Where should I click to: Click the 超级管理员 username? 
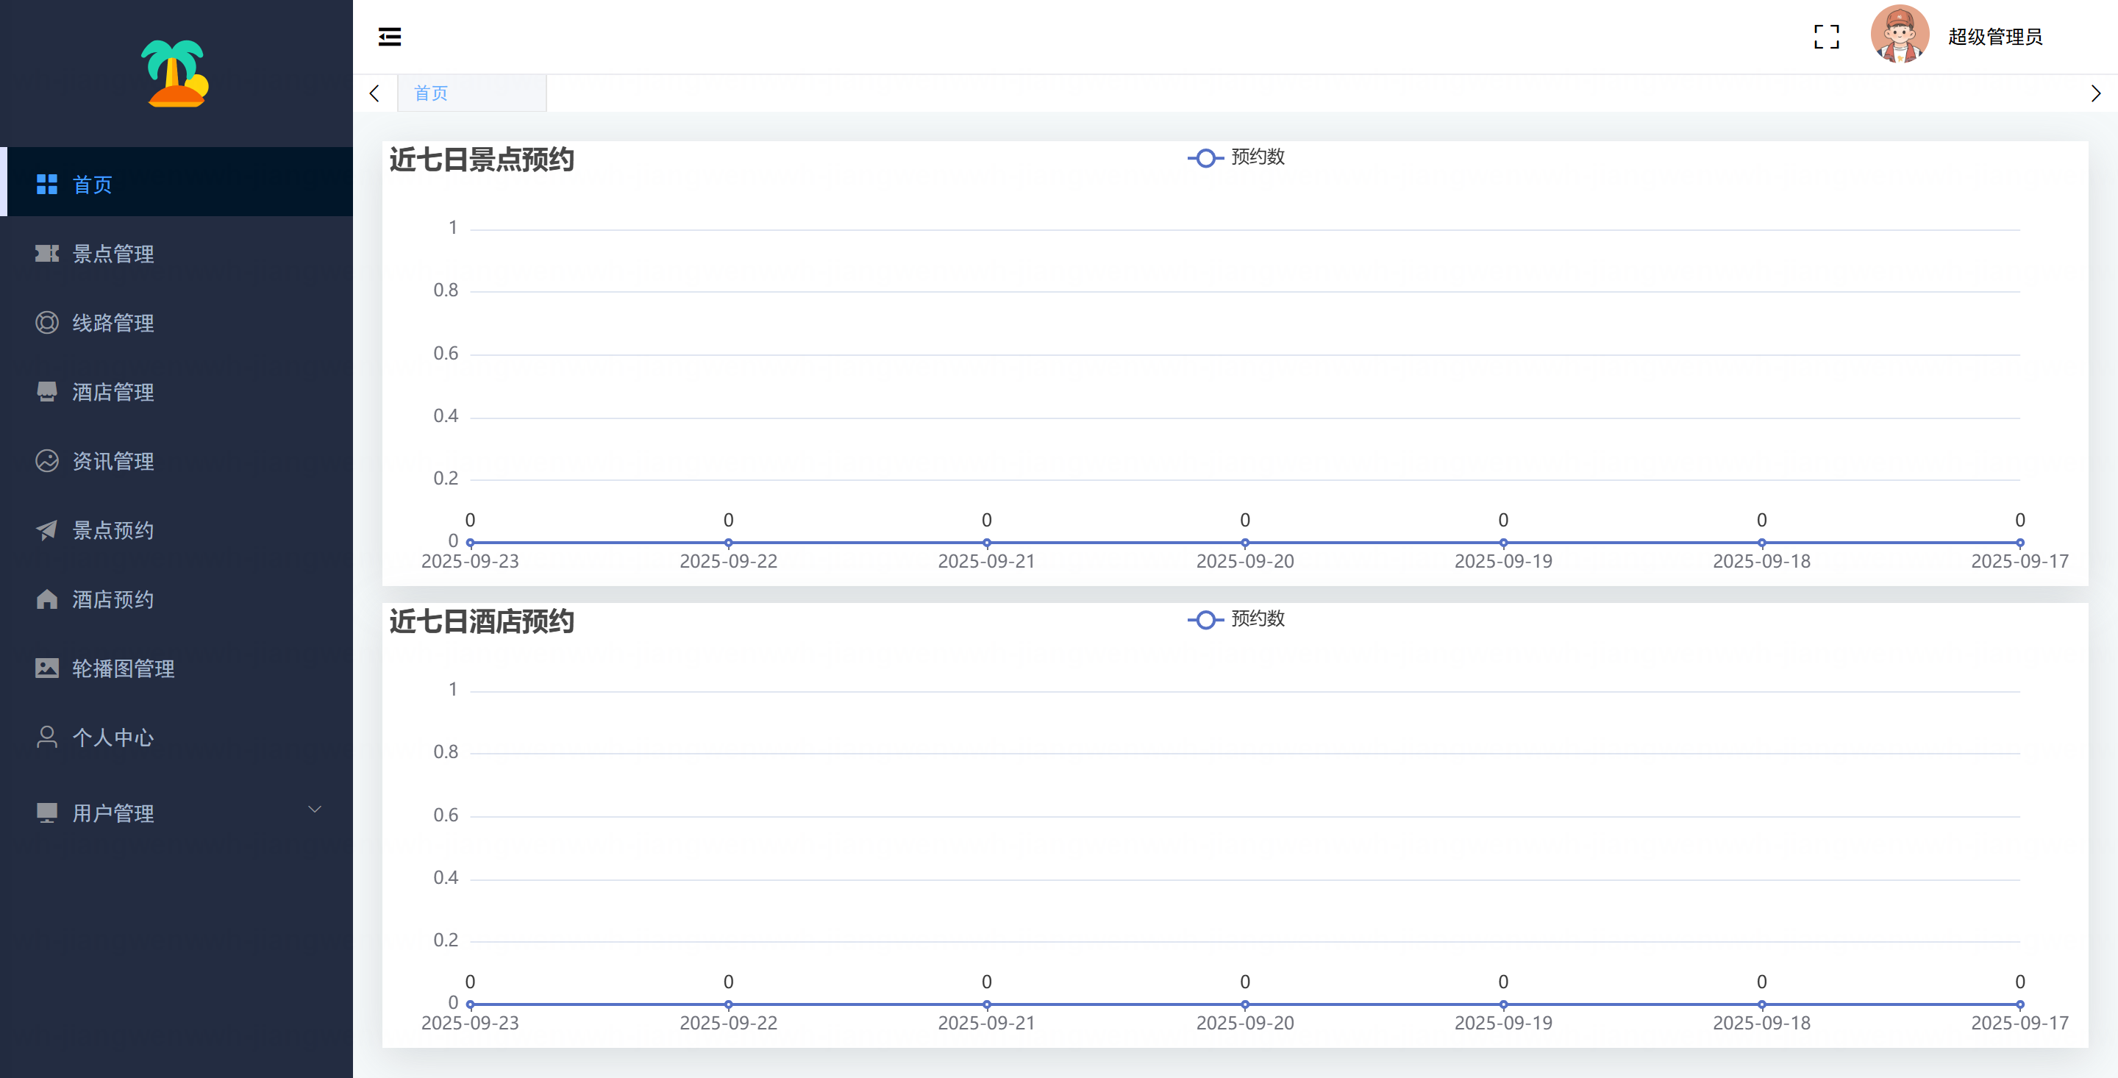coord(1994,36)
